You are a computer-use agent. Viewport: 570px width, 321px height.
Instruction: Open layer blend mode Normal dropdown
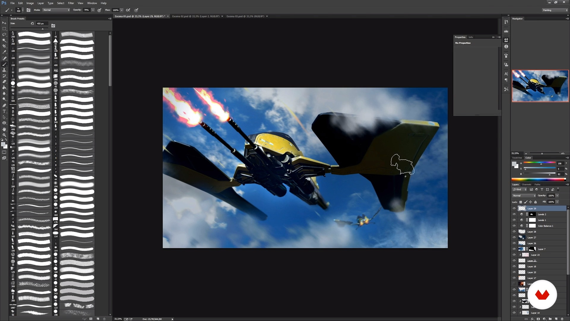524,196
